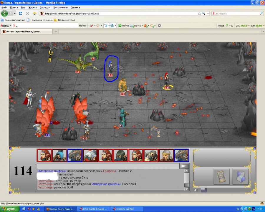The width and height of the screenshot is (265, 212).
Task: Open 'Начальная страница' bookmark
Action: pos(40,20)
